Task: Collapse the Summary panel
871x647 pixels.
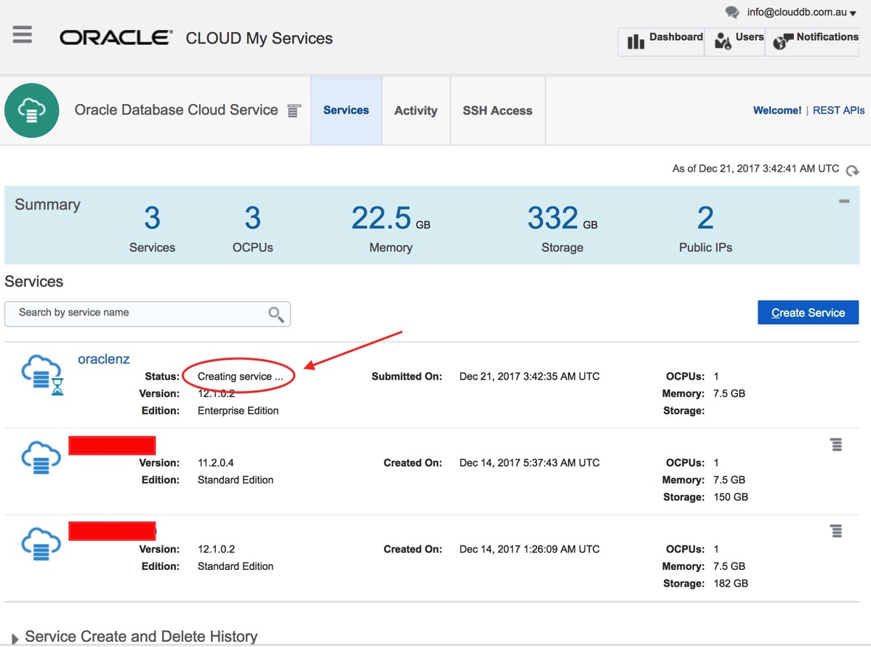Action: (x=843, y=201)
